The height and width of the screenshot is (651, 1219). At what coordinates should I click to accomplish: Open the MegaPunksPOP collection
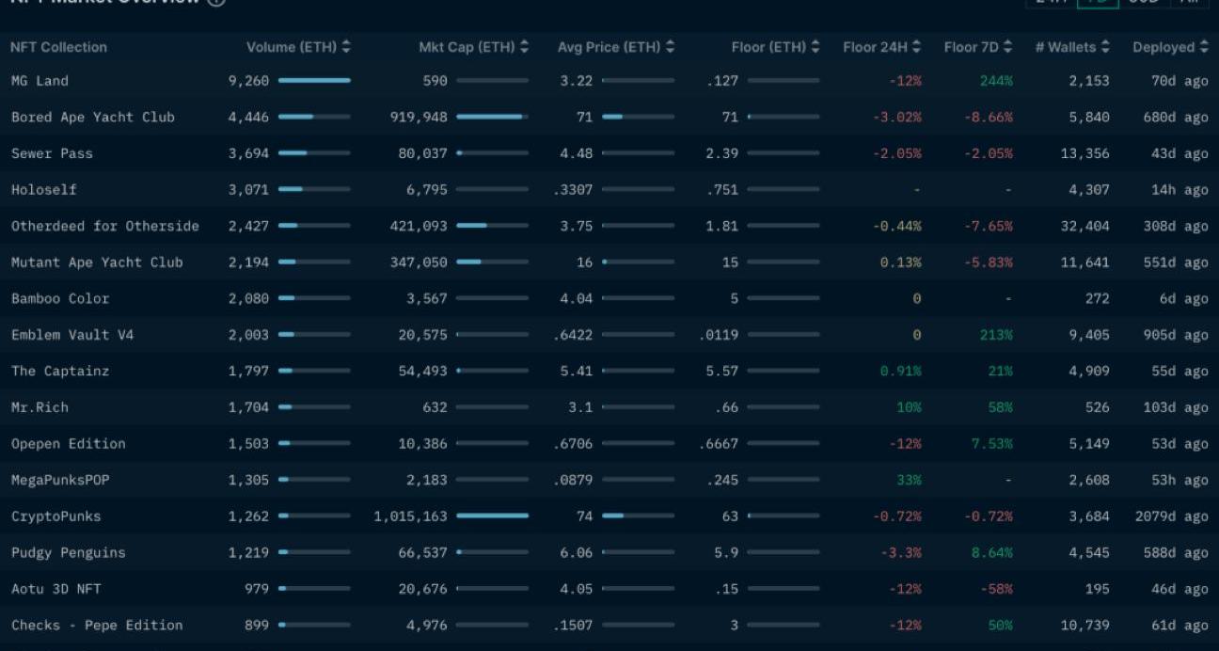click(x=60, y=480)
